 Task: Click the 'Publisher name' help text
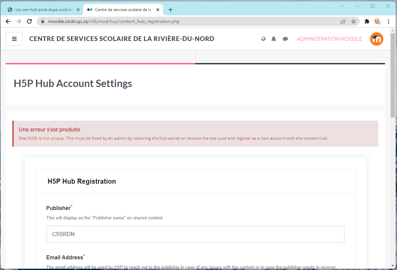click(x=104, y=218)
